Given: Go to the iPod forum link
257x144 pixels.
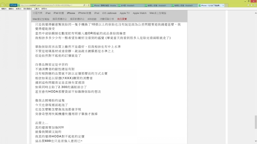Looking at the screenshot, I should (97, 13).
